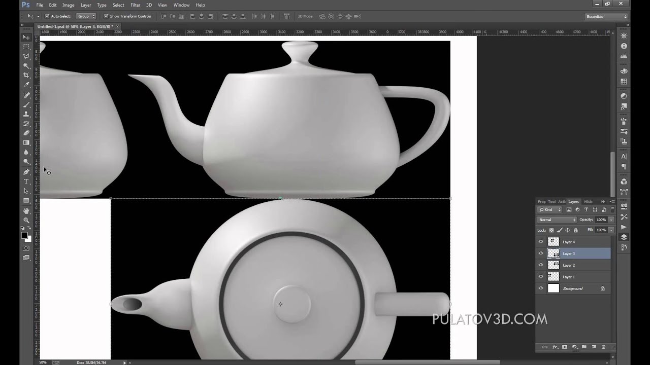The image size is (650, 365).
Task: Create a new adjustment layer
Action: tap(574, 347)
